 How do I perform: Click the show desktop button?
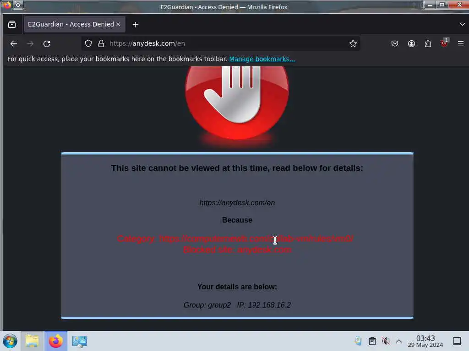[457, 341]
